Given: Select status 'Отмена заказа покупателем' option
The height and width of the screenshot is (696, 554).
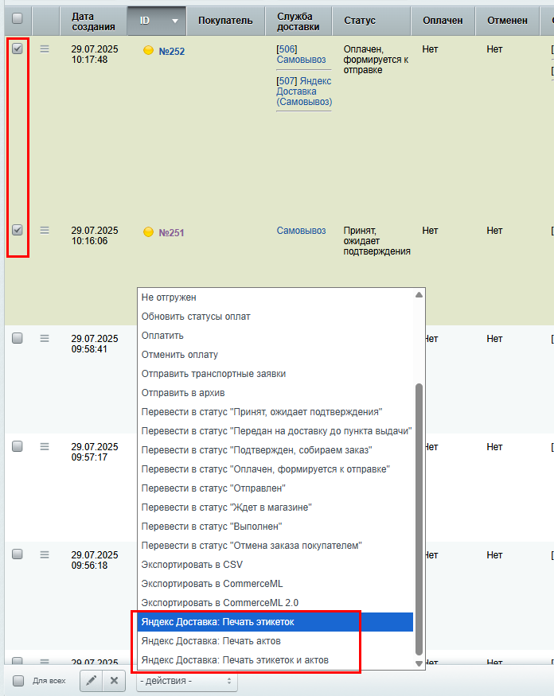Looking at the screenshot, I should (275, 546).
